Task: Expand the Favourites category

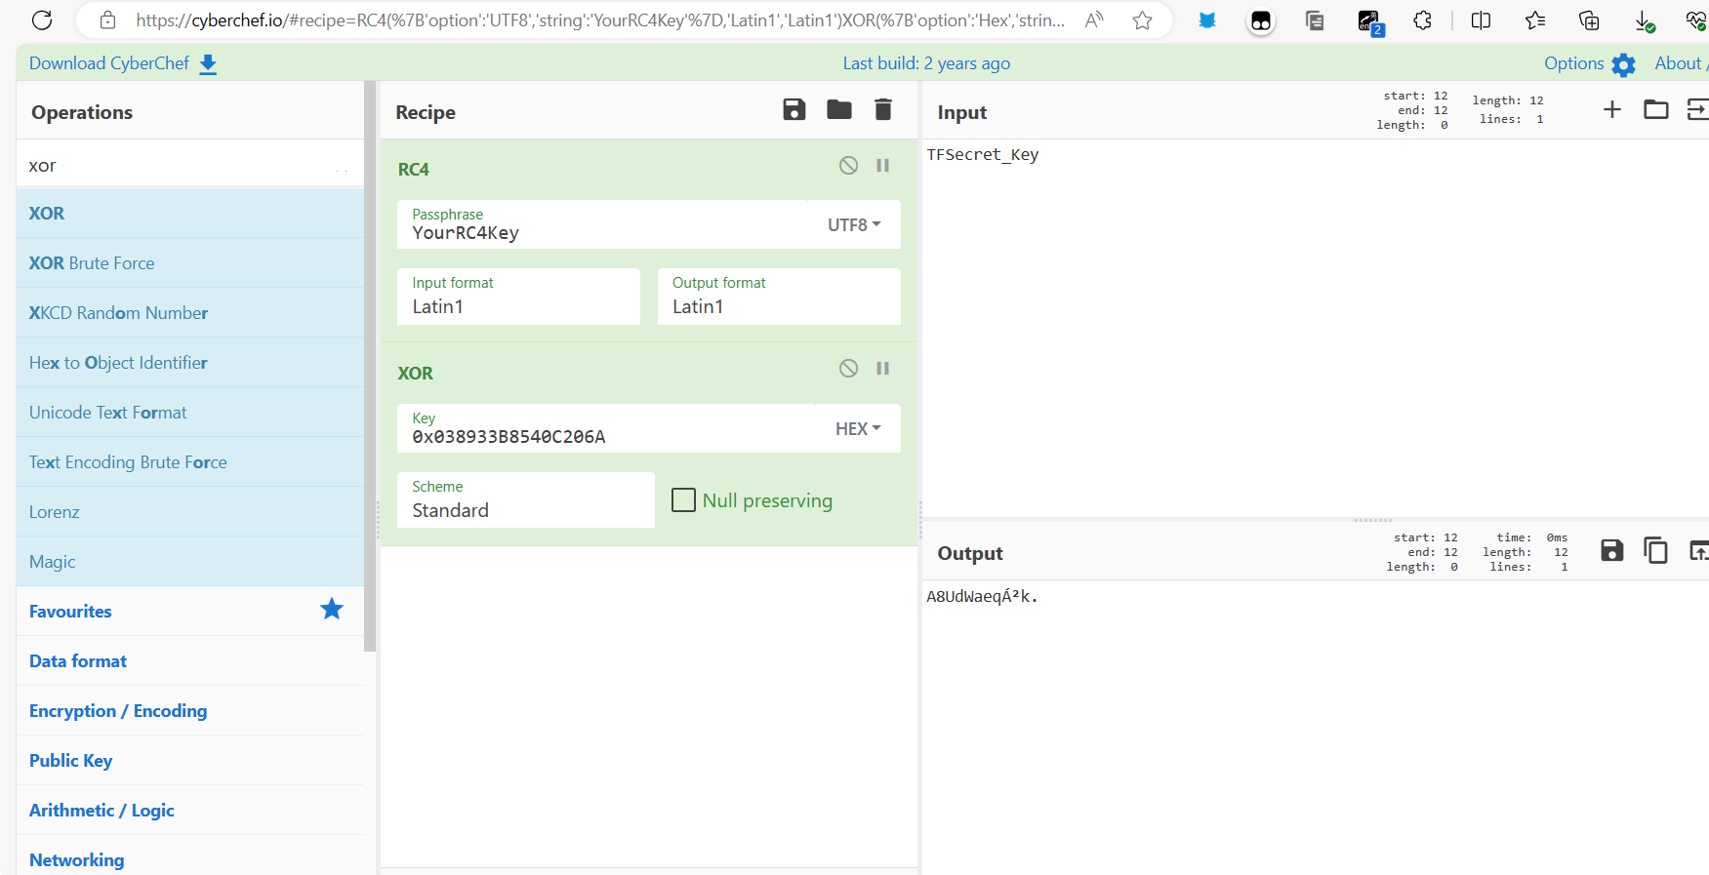Action: click(x=189, y=611)
